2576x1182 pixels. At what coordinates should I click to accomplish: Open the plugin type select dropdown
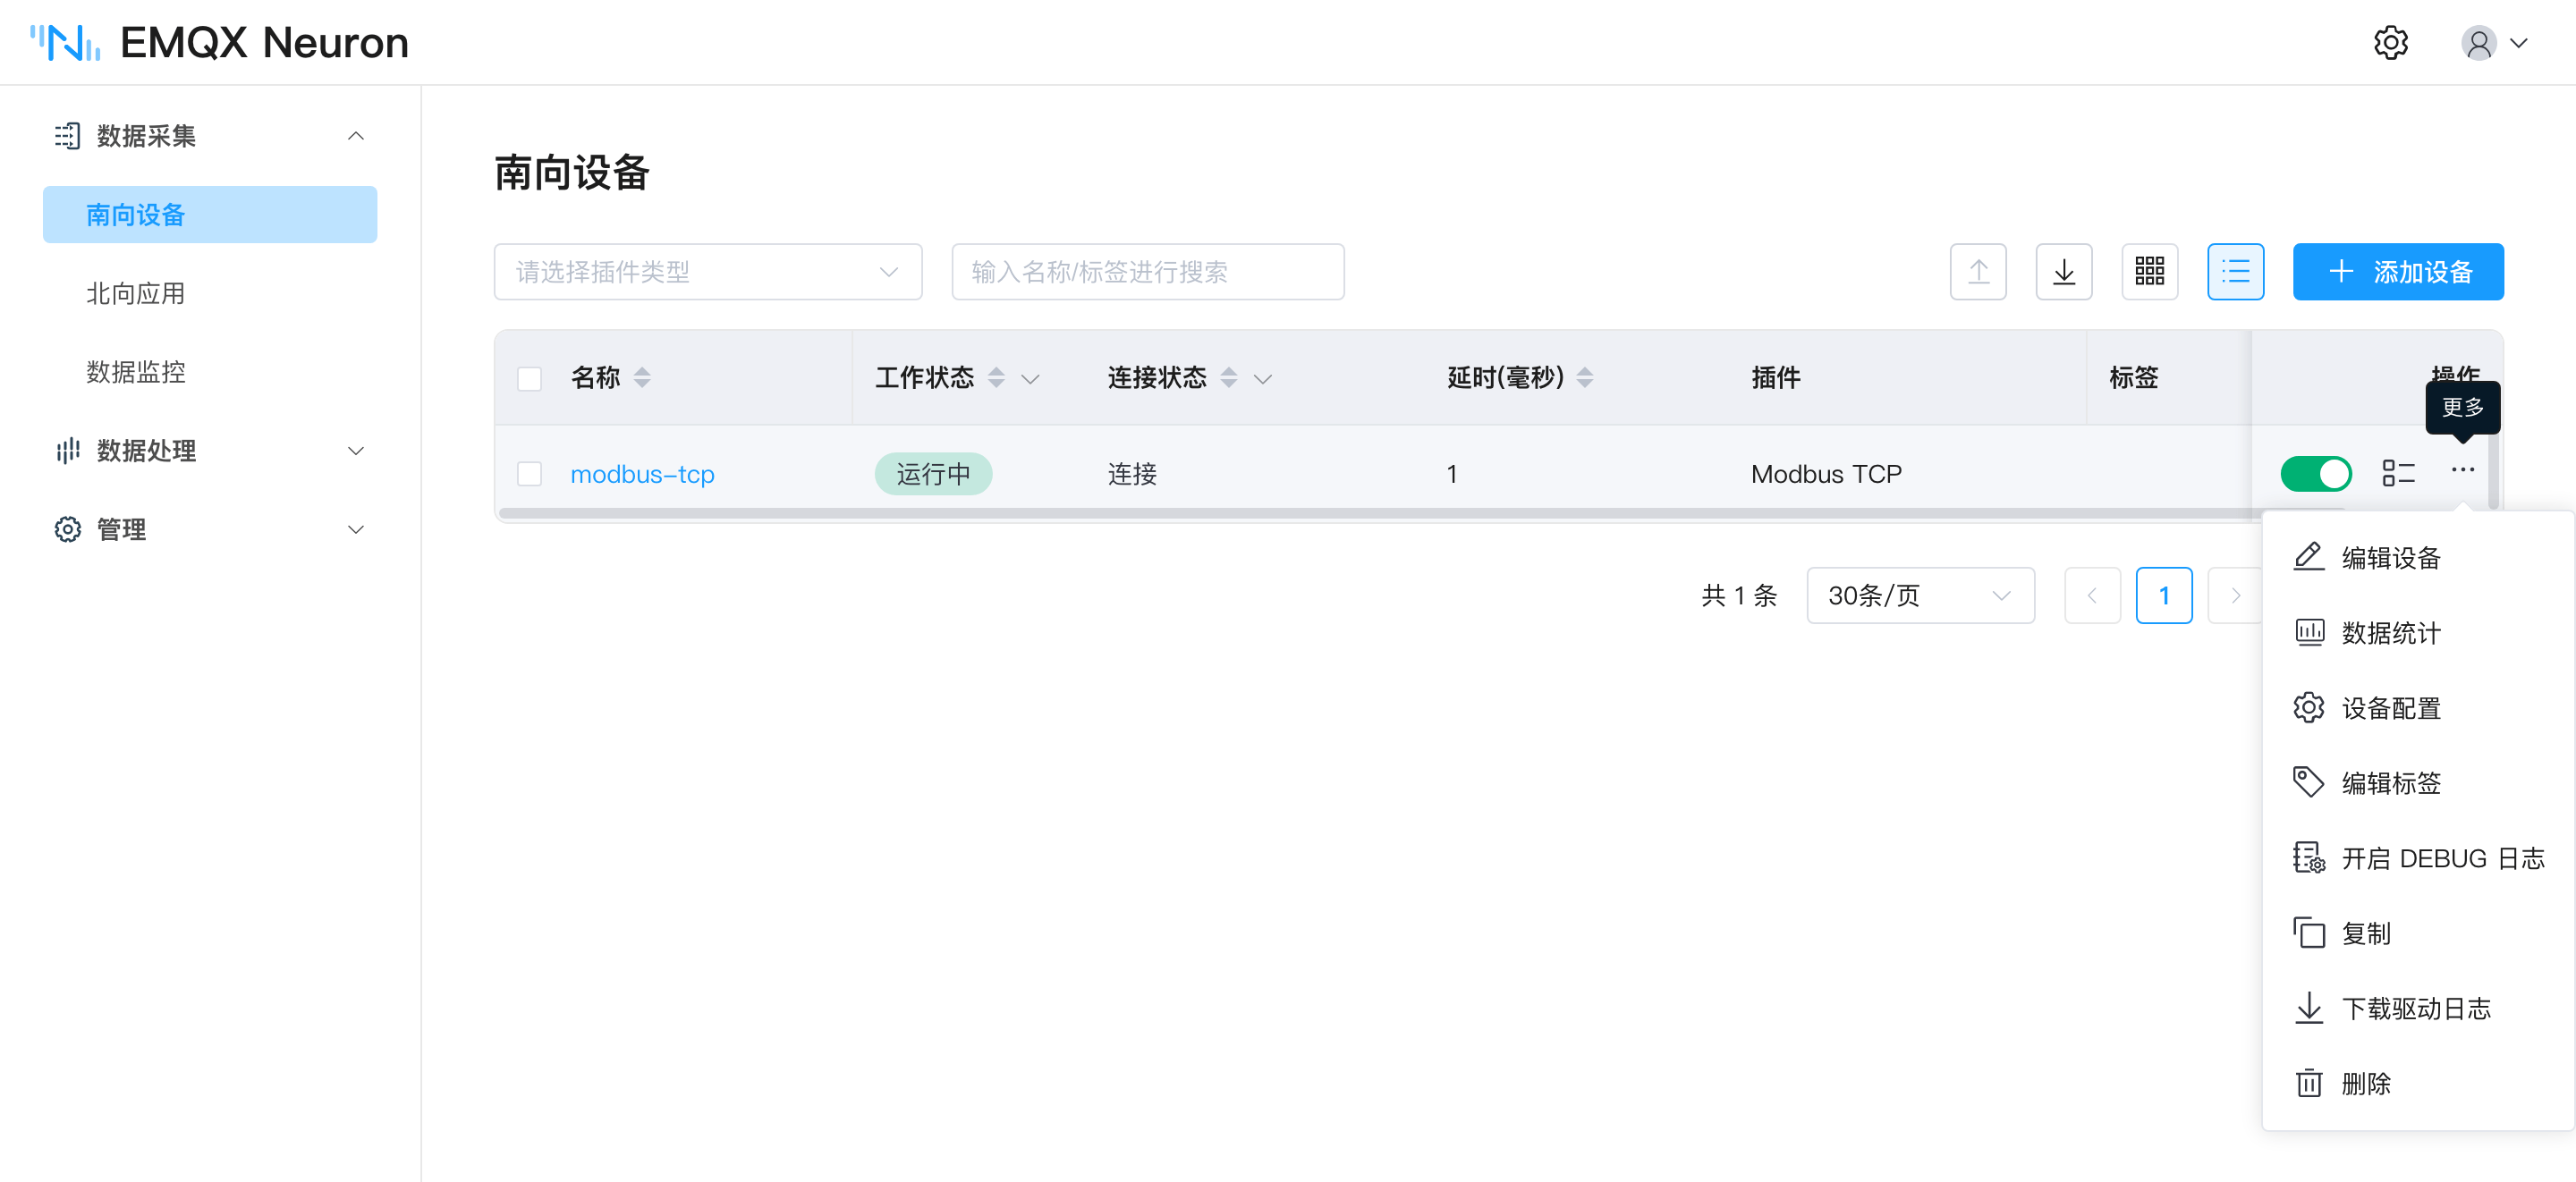coord(708,271)
